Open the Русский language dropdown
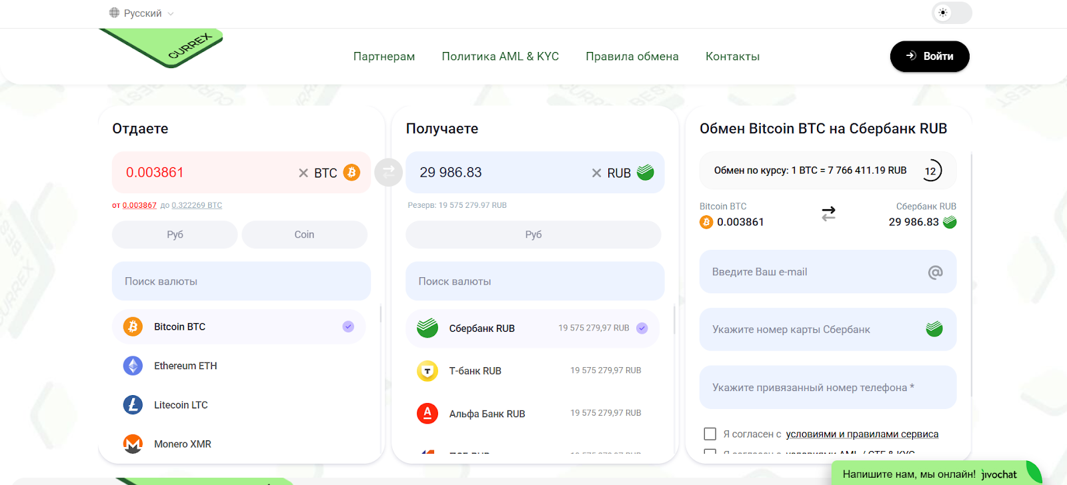The width and height of the screenshot is (1067, 485). click(x=141, y=13)
